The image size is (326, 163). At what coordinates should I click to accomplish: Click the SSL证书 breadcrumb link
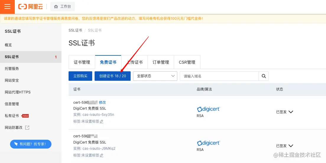[x=75, y=30]
